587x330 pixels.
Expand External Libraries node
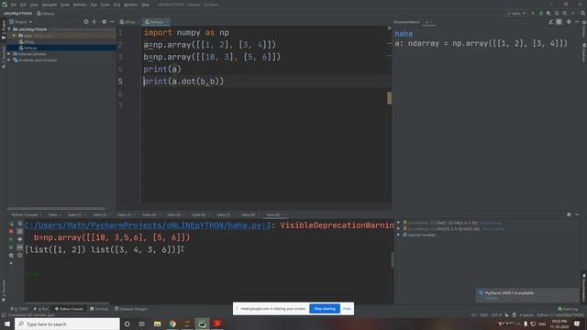pos(9,54)
